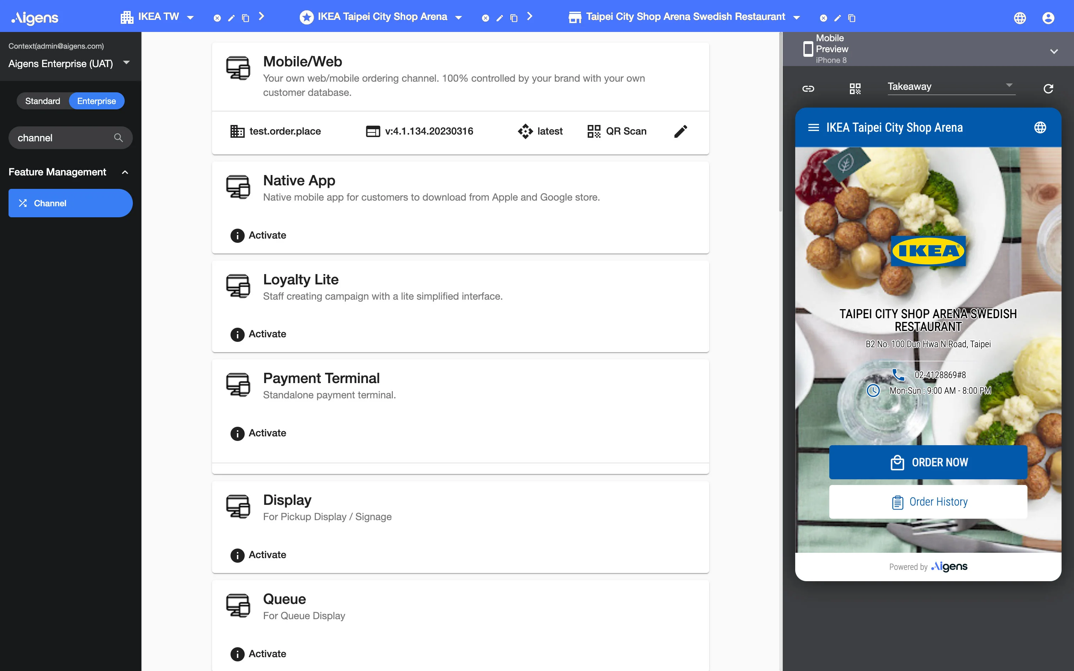Open hamburger menu in mobile preview
1074x671 pixels.
813,128
